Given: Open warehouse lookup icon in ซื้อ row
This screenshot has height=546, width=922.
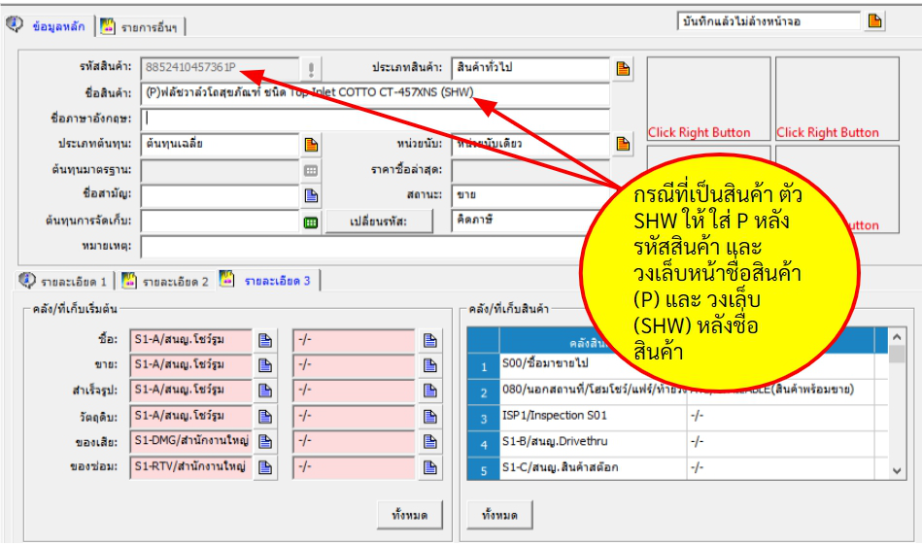Looking at the screenshot, I should click(265, 341).
